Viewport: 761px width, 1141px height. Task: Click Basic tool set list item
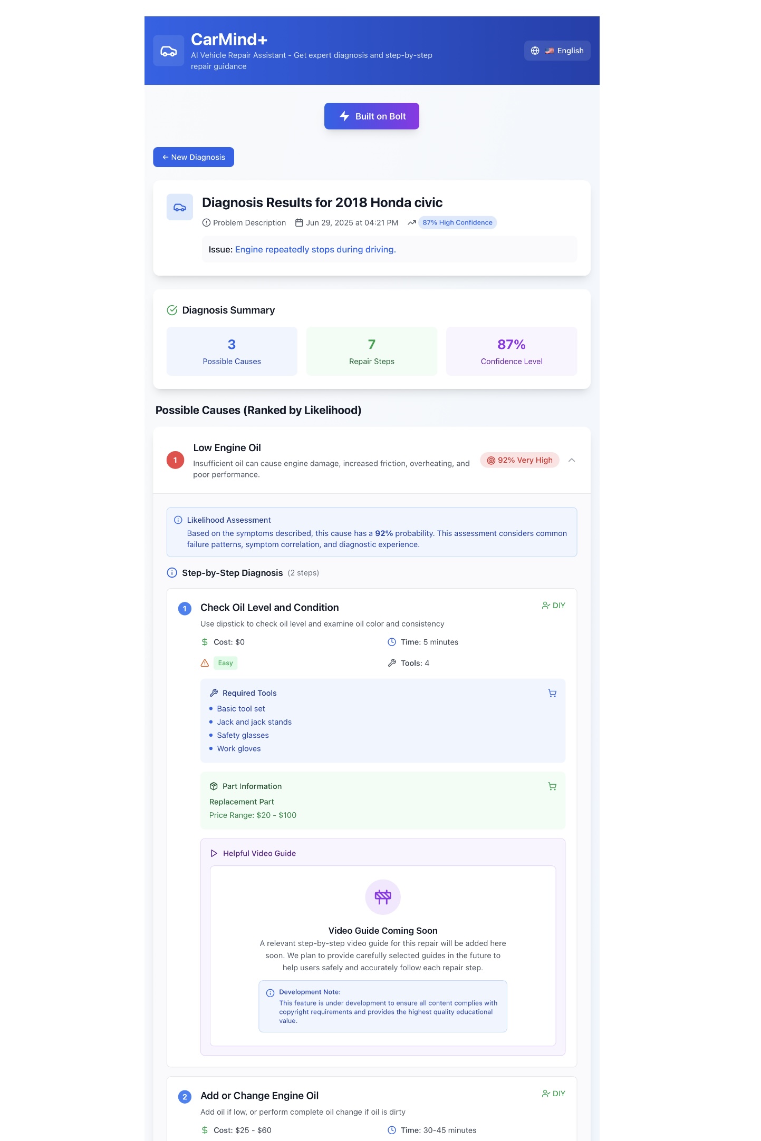point(241,709)
